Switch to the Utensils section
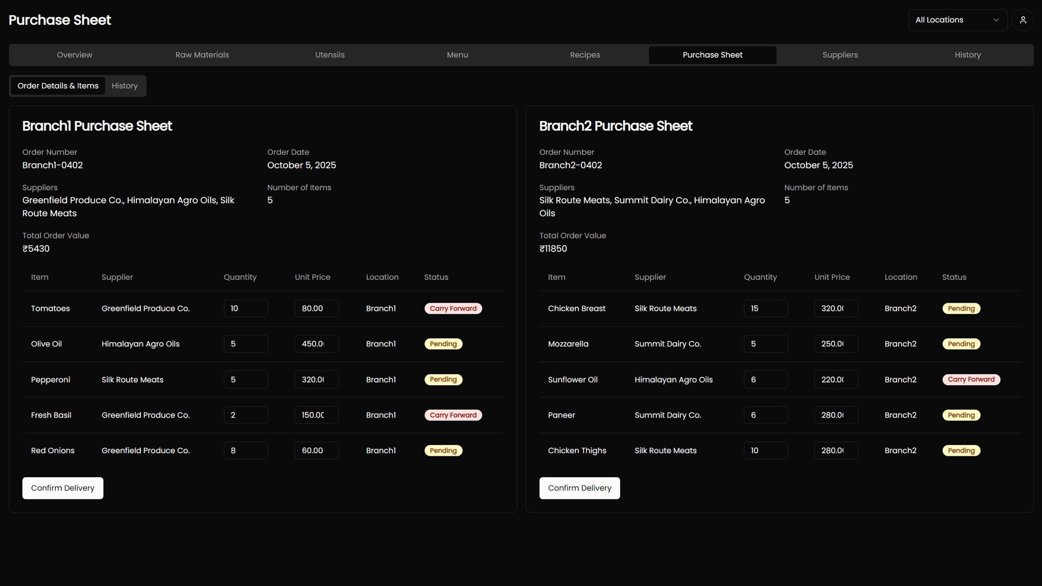Screen dimensions: 1042x586 pos(330,54)
